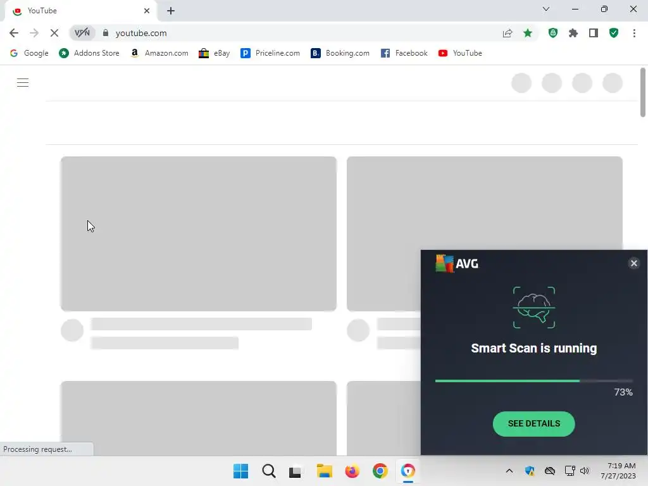Open the browser three-dot menu

(x=634, y=33)
